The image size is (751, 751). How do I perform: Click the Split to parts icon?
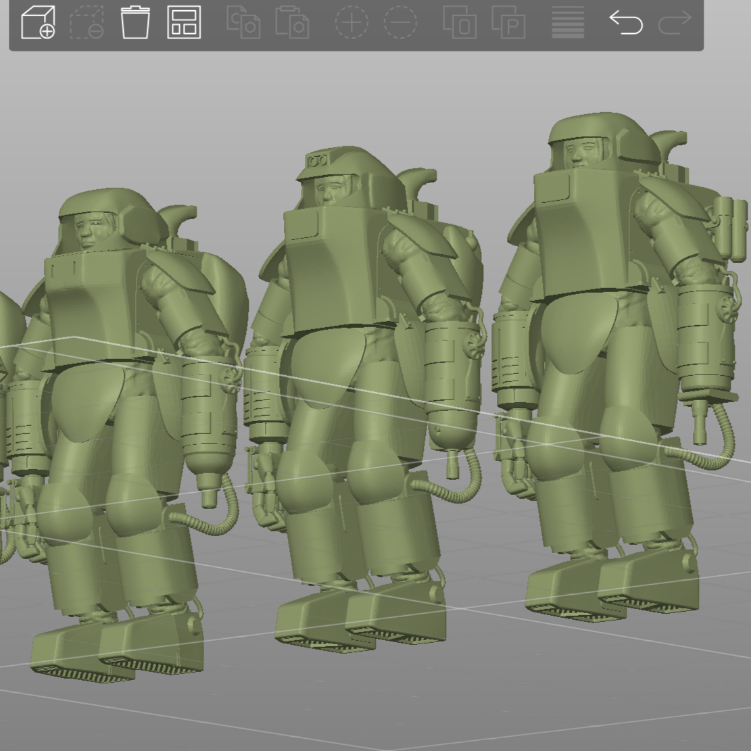tap(508, 22)
